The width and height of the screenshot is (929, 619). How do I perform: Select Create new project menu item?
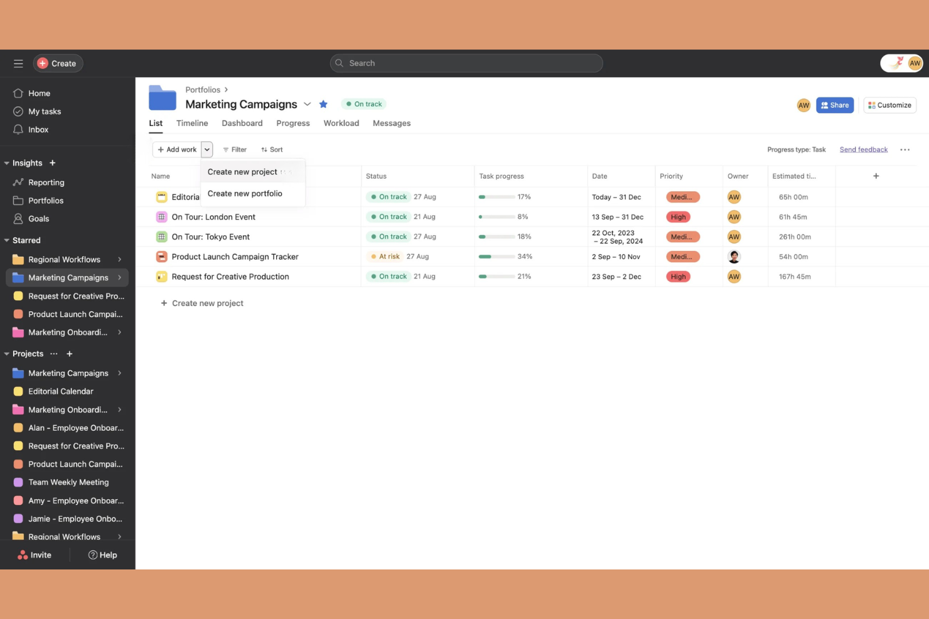pos(253,172)
